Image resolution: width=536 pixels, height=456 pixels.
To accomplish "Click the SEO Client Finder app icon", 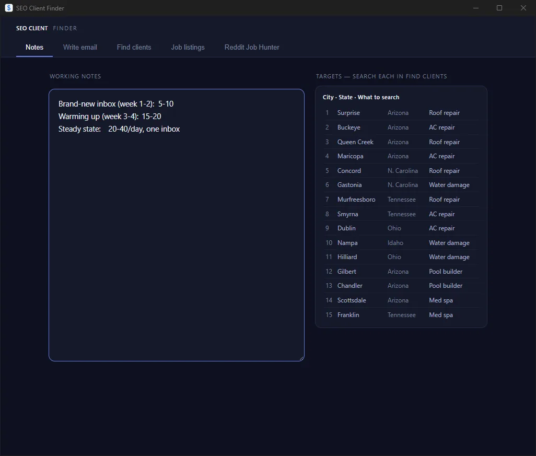I will coord(9,8).
